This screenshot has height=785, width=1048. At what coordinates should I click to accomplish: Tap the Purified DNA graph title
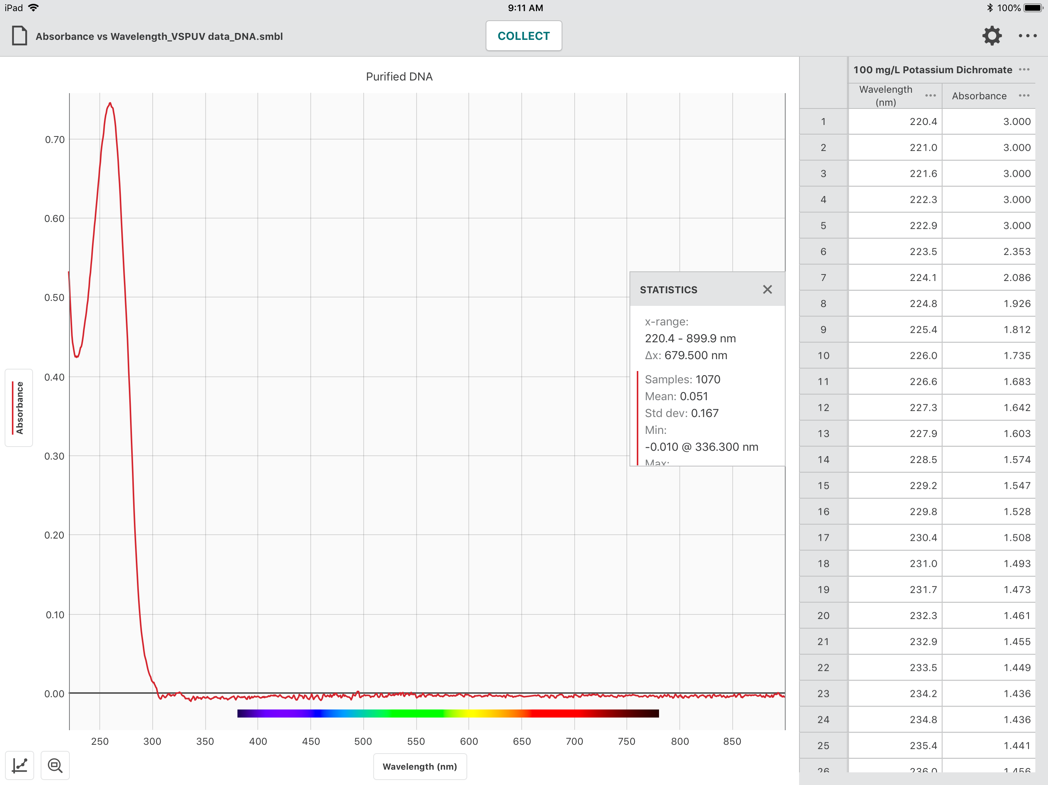pyautogui.click(x=399, y=77)
